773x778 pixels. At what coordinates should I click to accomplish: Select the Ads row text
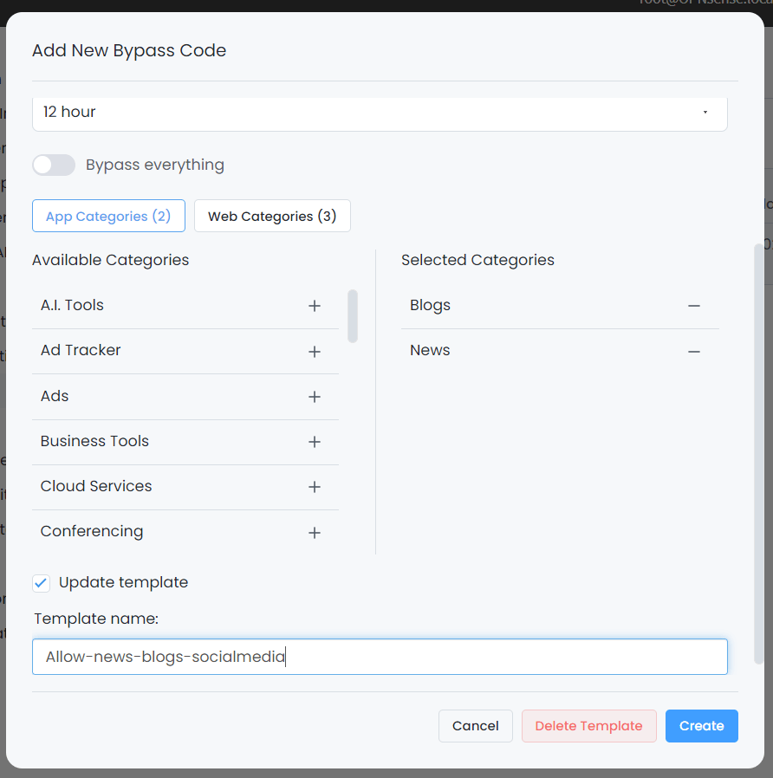pos(55,396)
